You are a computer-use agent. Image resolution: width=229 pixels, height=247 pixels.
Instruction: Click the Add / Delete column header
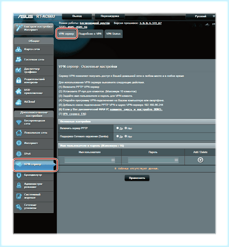click(200, 152)
